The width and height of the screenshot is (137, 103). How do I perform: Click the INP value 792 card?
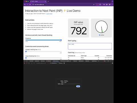pos(78,28)
